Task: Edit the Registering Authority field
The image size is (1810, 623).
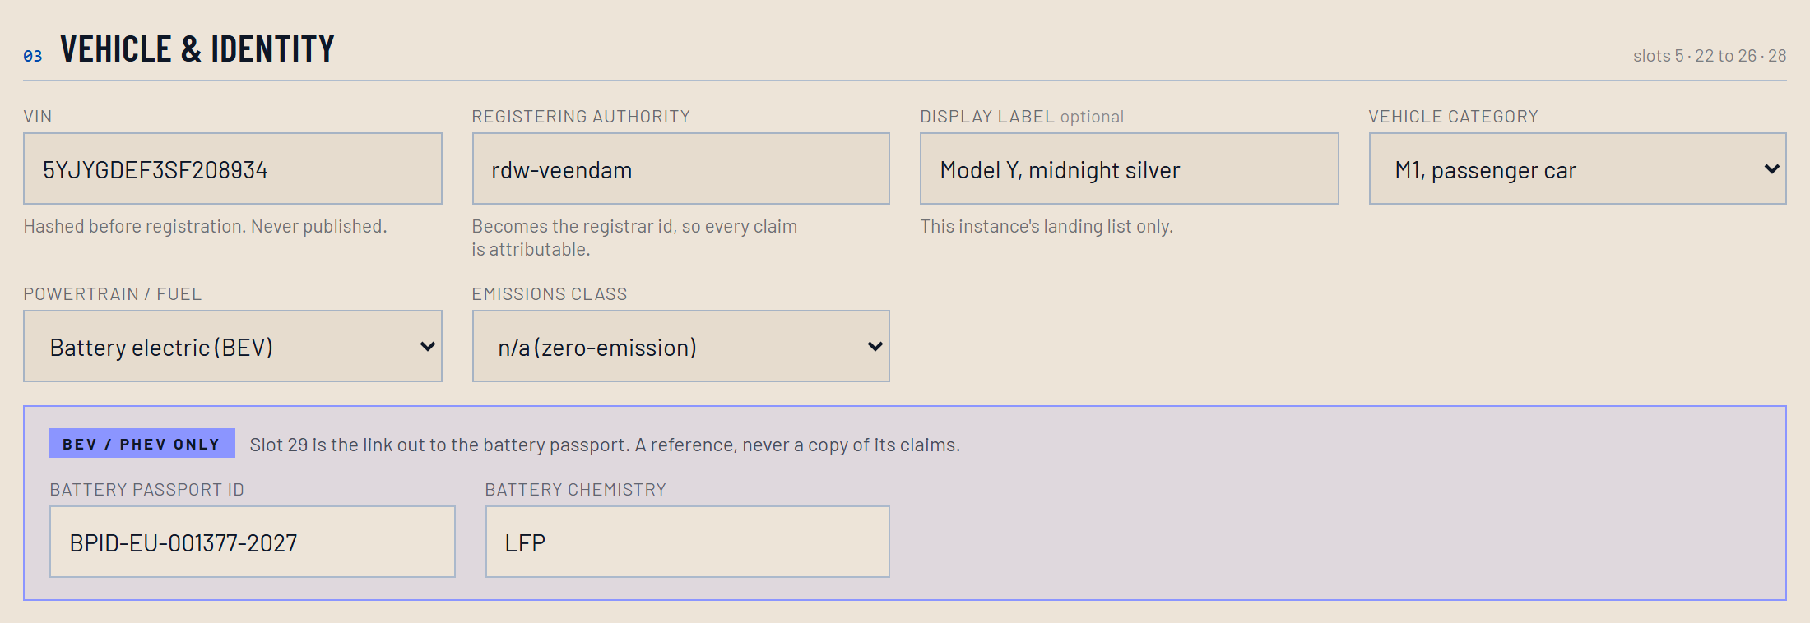Action: click(681, 168)
